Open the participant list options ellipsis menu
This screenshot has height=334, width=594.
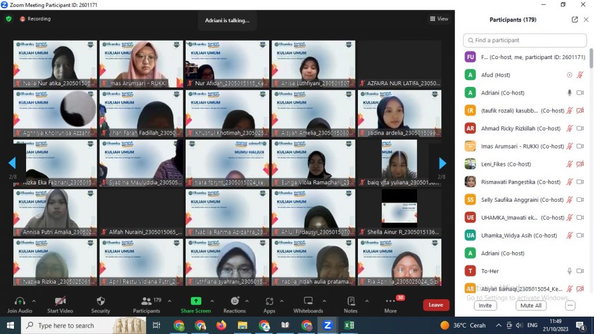[570, 306]
